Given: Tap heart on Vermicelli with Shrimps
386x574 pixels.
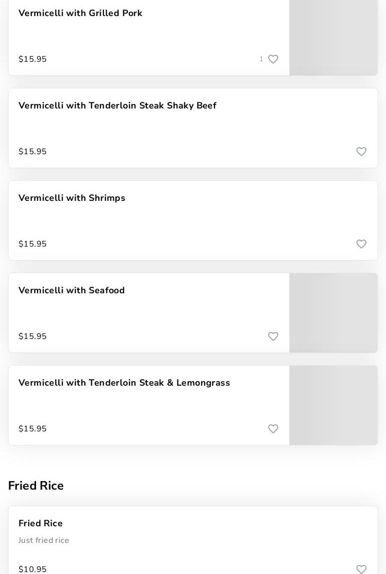Looking at the screenshot, I should (361, 244).
